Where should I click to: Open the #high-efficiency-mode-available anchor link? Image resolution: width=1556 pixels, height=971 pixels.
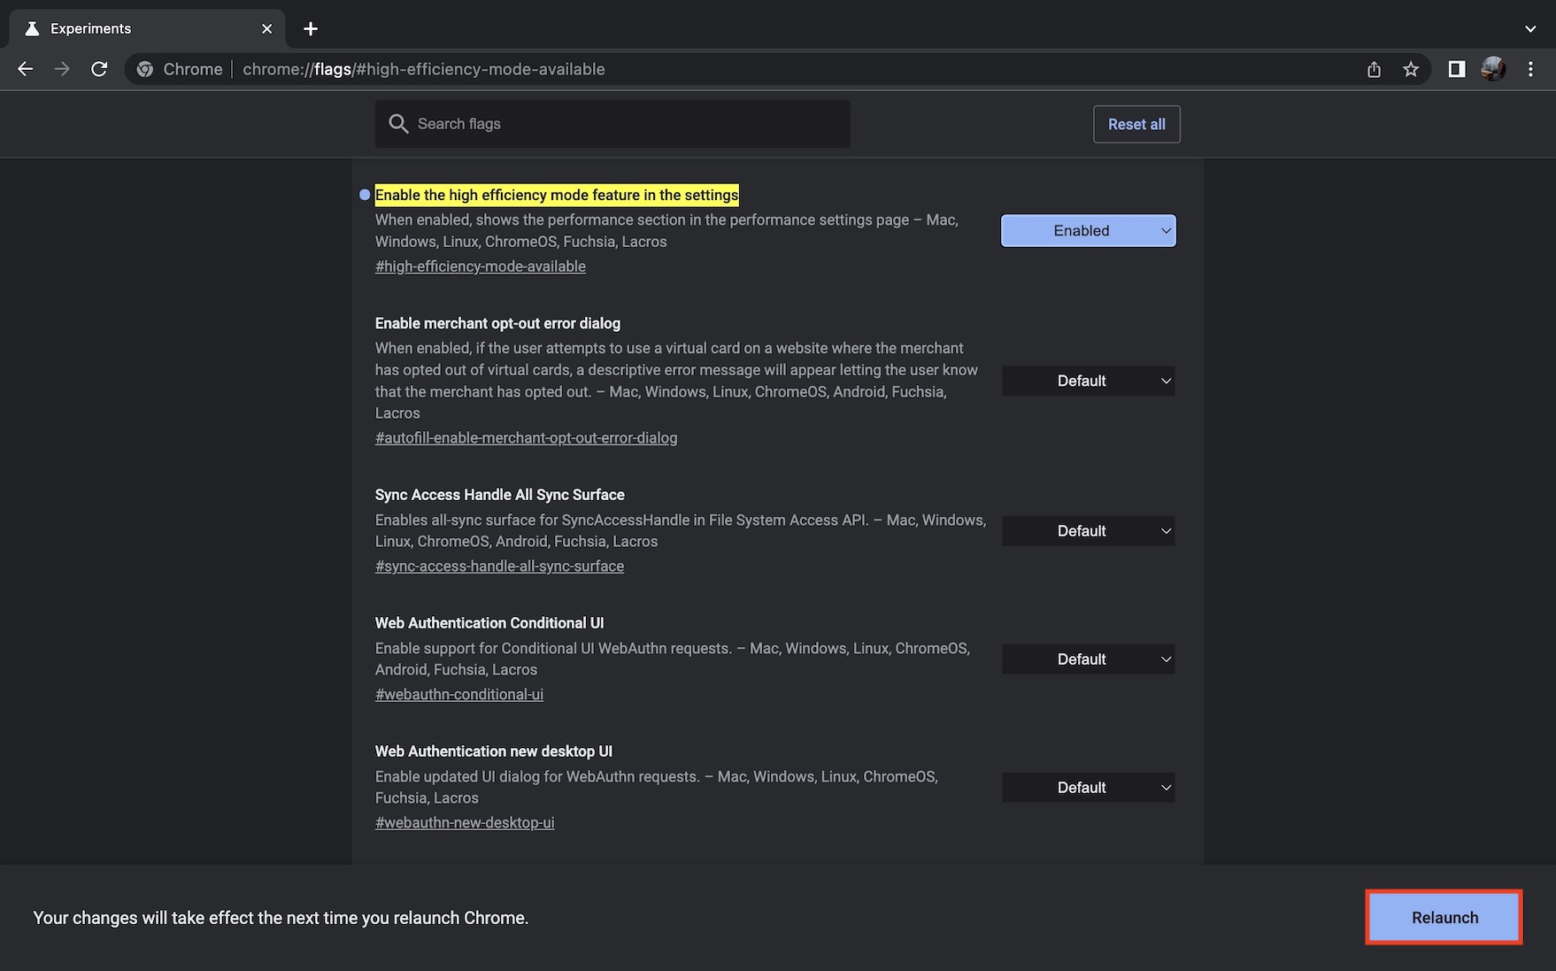click(x=480, y=266)
